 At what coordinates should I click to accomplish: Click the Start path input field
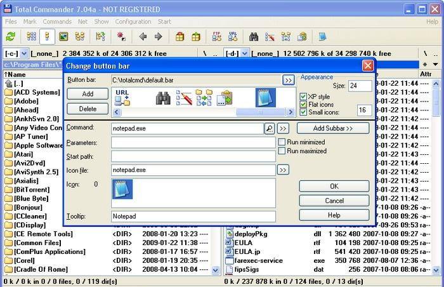pyautogui.click(x=193, y=156)
